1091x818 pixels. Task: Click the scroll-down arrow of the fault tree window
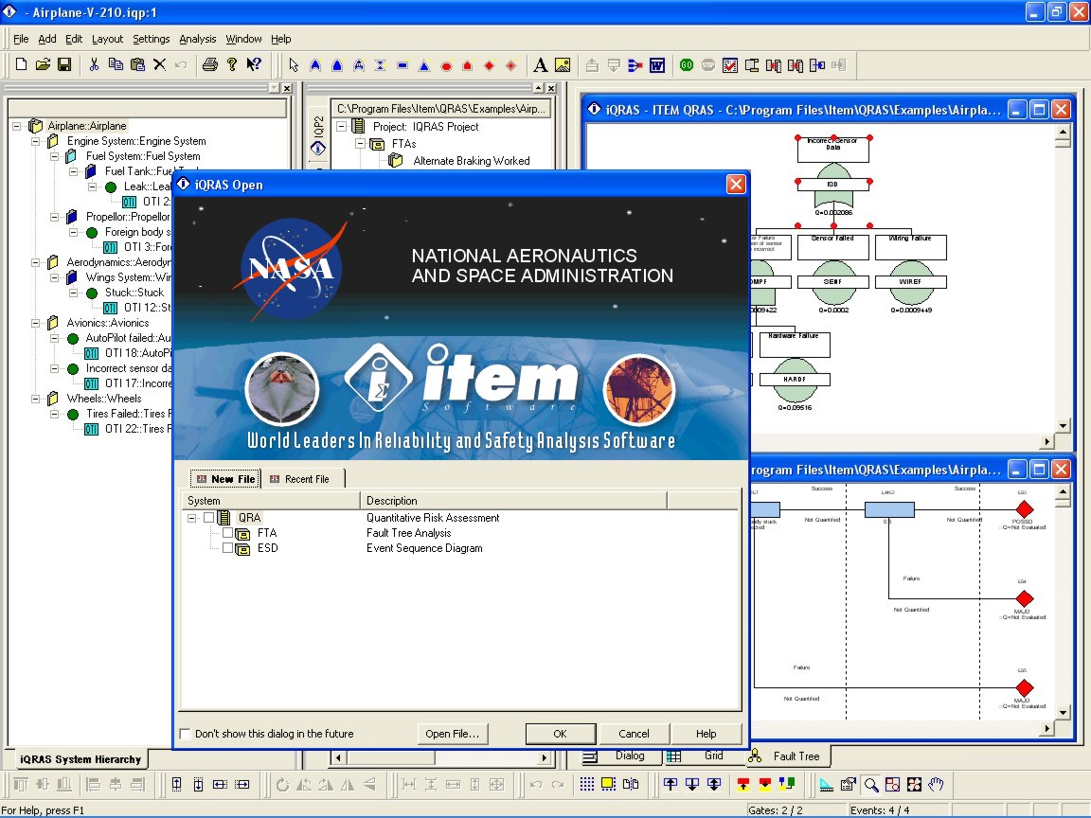click(1063, 425)
